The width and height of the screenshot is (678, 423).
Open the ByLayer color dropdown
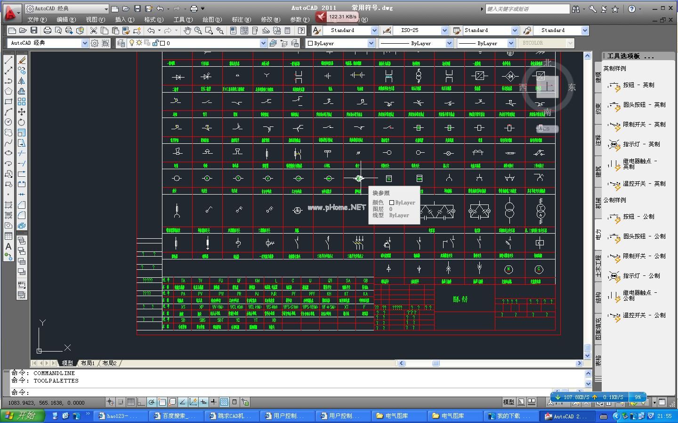pos(371,43)
